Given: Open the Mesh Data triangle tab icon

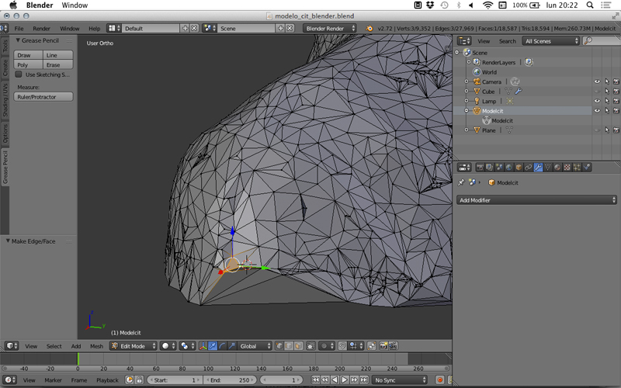Looking at the screenshot, I should tap(548, 168).
